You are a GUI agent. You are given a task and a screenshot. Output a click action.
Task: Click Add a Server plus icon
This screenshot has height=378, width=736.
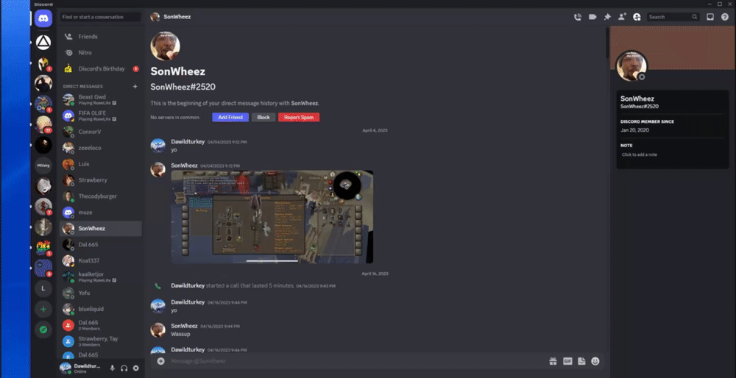click(43, 309)
